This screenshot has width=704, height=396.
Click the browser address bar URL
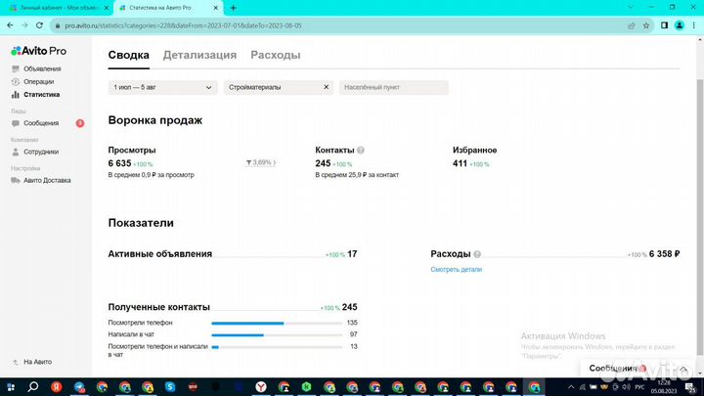(x=183, y=25)
